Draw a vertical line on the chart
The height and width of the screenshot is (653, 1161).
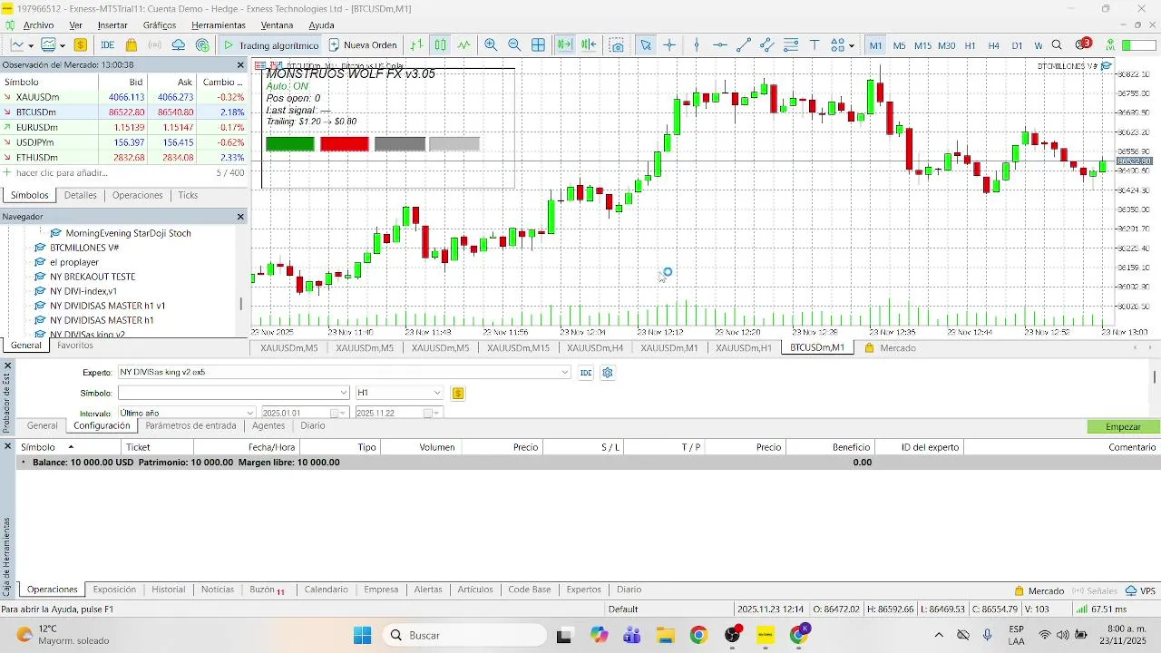pos(697,44)
